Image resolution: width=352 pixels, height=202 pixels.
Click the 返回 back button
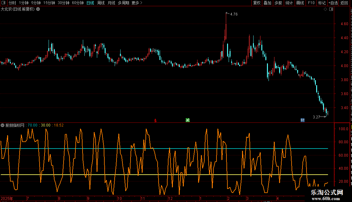pos(344,3)
